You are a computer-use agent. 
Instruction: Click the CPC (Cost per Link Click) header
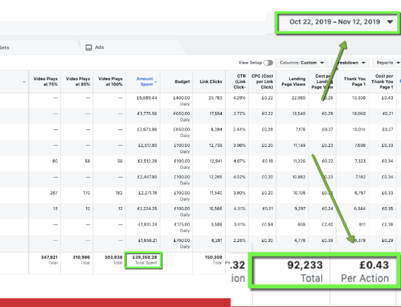tap(262, 82)
